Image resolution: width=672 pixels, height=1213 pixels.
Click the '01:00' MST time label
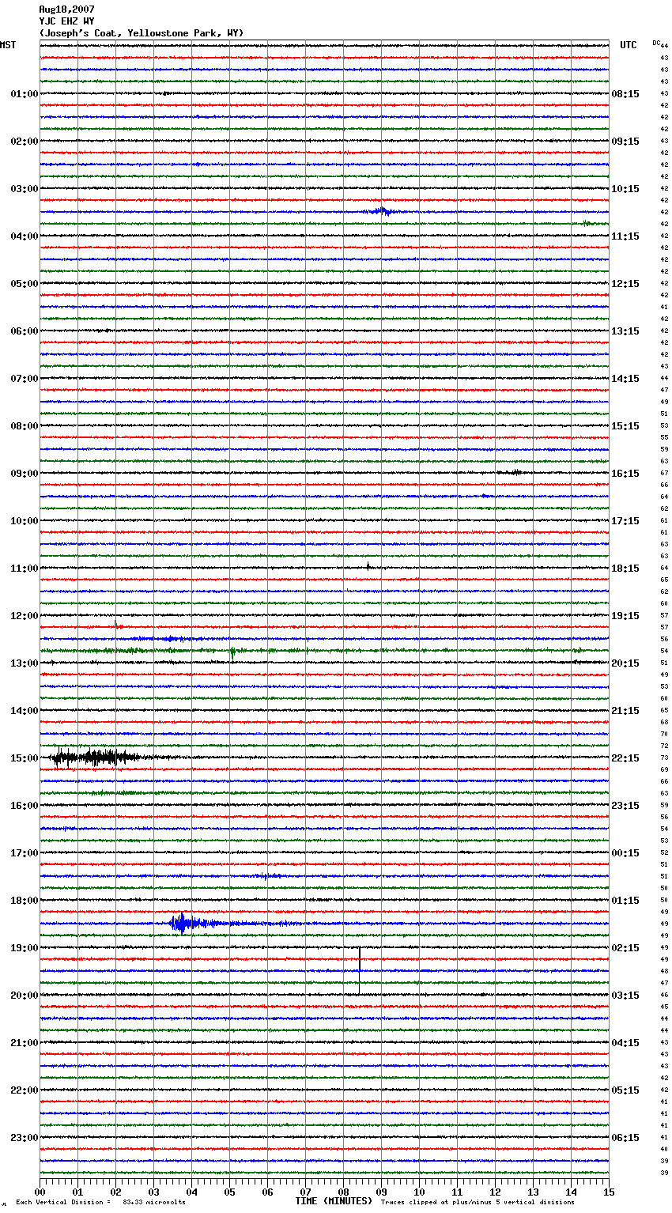(x=25, y=94)
